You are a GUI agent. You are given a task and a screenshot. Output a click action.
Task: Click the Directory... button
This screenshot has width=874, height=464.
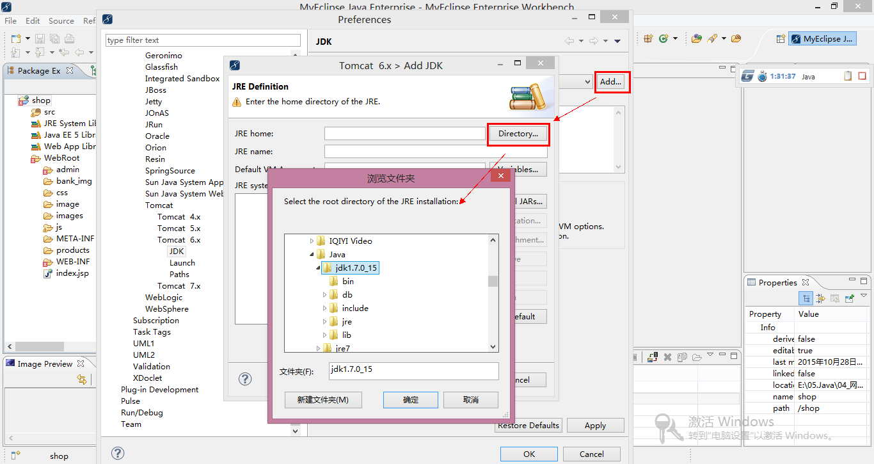pyautogui.click(x=518, y=134)
